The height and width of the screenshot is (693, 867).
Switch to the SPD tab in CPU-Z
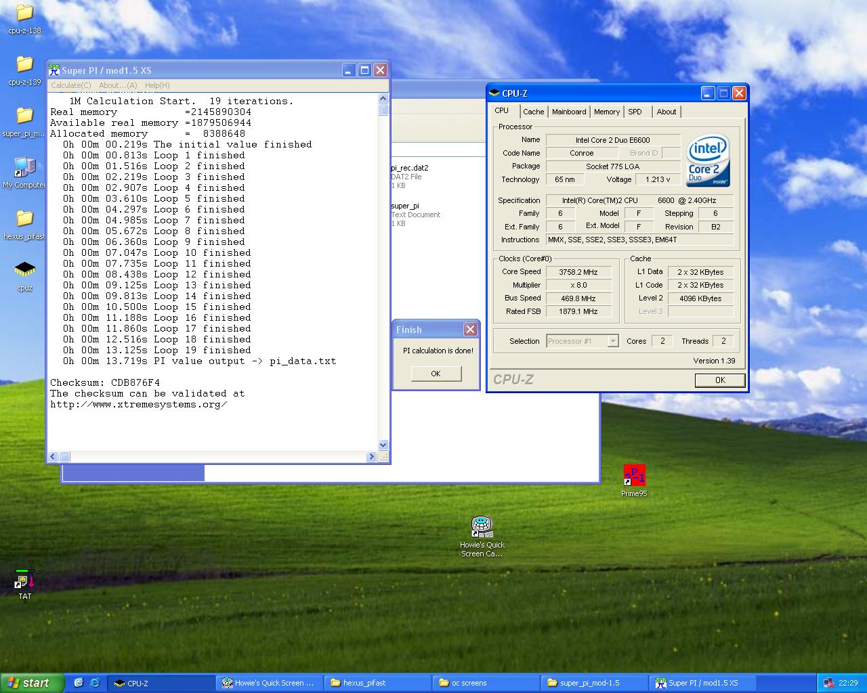coord(635,112)
